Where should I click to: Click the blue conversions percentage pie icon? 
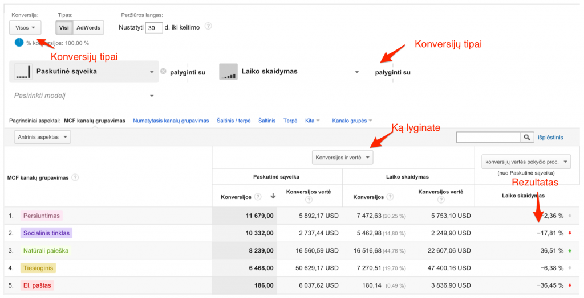point(19,43)
